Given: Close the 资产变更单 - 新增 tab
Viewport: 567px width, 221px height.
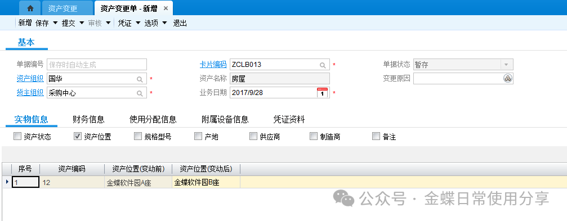Looking at the screenshot, I should 166,8.
